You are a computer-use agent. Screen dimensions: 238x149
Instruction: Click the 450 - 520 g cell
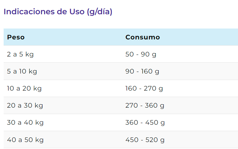[x=180, y=139]
